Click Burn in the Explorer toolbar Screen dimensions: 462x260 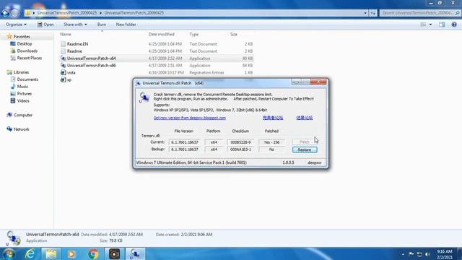(102, 25)
